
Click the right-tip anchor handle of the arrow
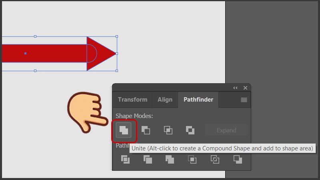(117, 54)
